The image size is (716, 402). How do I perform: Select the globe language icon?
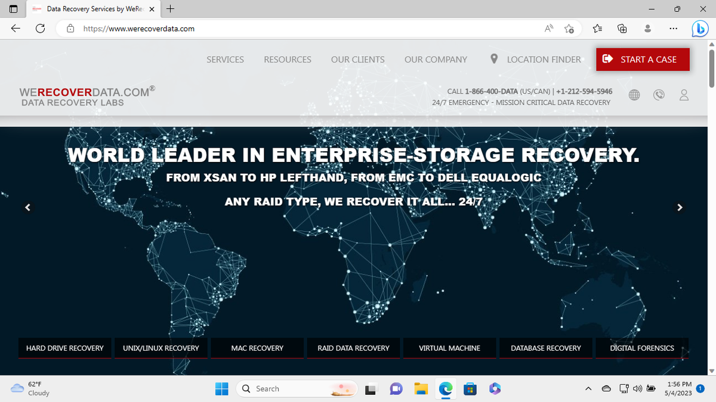pos(634,95)
